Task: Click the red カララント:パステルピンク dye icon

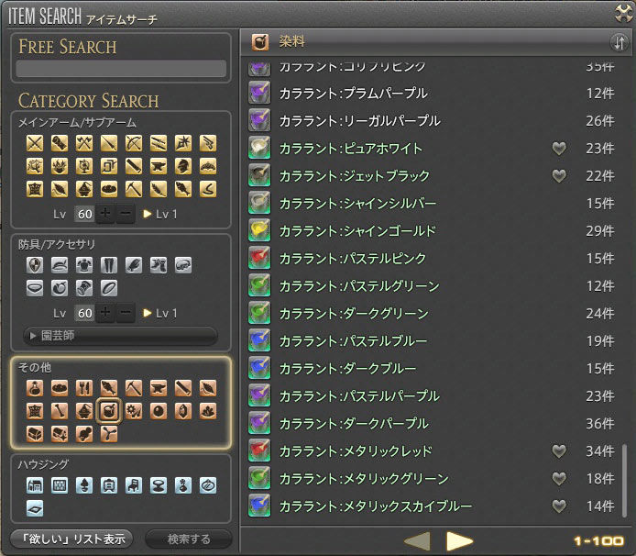Action: coord(259,259)
